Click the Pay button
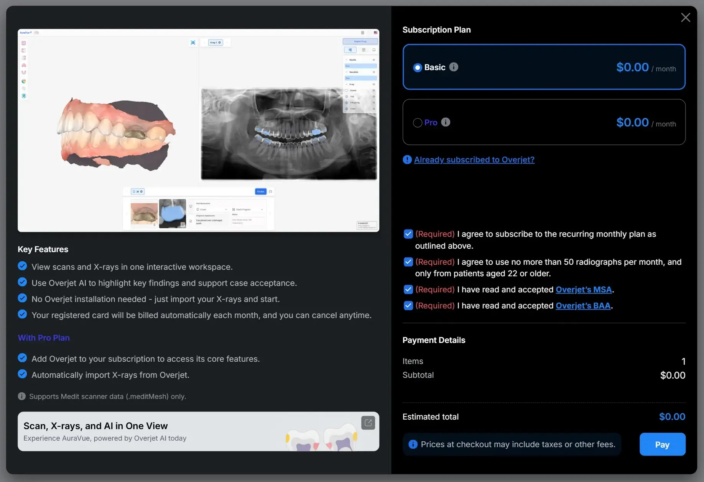This screenshot has width=704, height=482. pos(662,444)
